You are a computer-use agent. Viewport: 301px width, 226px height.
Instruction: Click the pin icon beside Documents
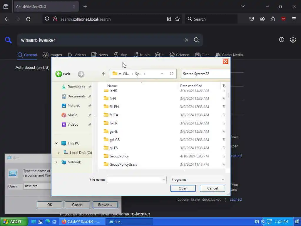pyautogui.click(x=90, y=96)
